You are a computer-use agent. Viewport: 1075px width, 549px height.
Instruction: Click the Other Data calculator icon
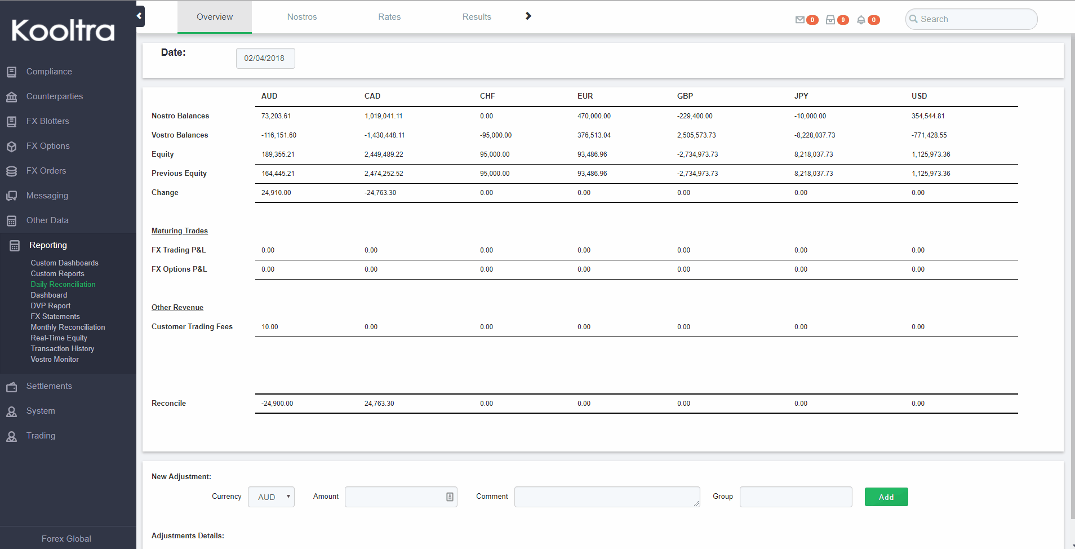11,221
